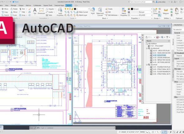Open the View ribbon tab

(x=7, y=5)
